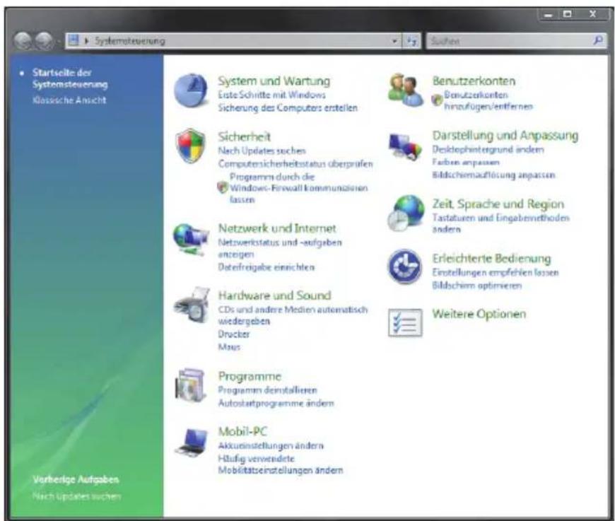Open CDs und andere Medien automatisch wiedergeben
The width and height of the screenshot is (615, 521).
pyautogui.click(x=293, y=315)
